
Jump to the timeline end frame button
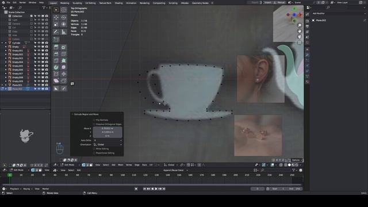pos(164,189)
